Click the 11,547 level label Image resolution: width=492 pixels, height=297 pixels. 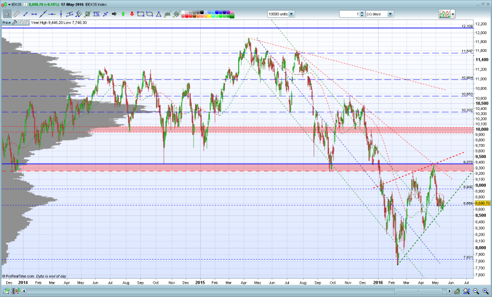(467, 51)
